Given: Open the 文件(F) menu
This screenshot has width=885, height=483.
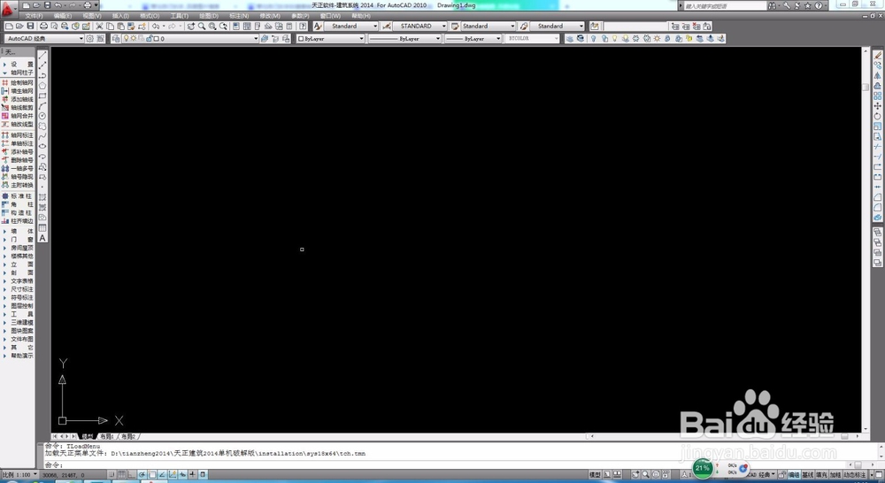Looking at the screenshot, I should pos(34,16).
